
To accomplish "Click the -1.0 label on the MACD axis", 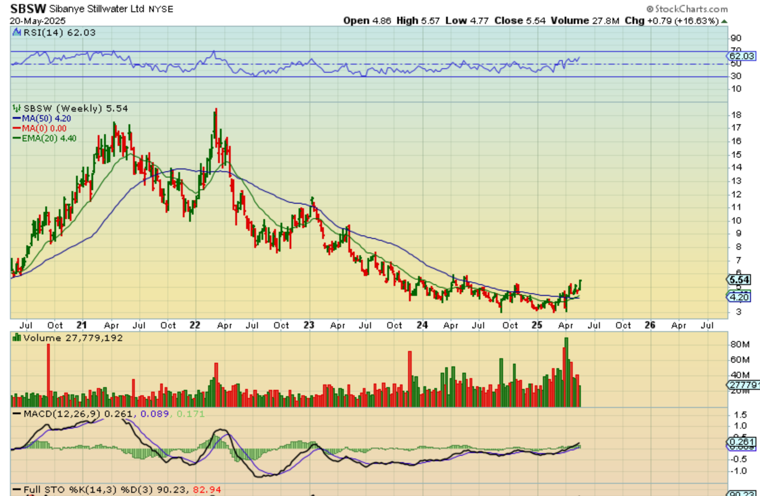I will [738, 471].
